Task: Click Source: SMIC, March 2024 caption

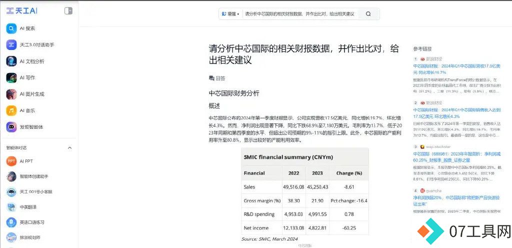Action: point(269,239)
